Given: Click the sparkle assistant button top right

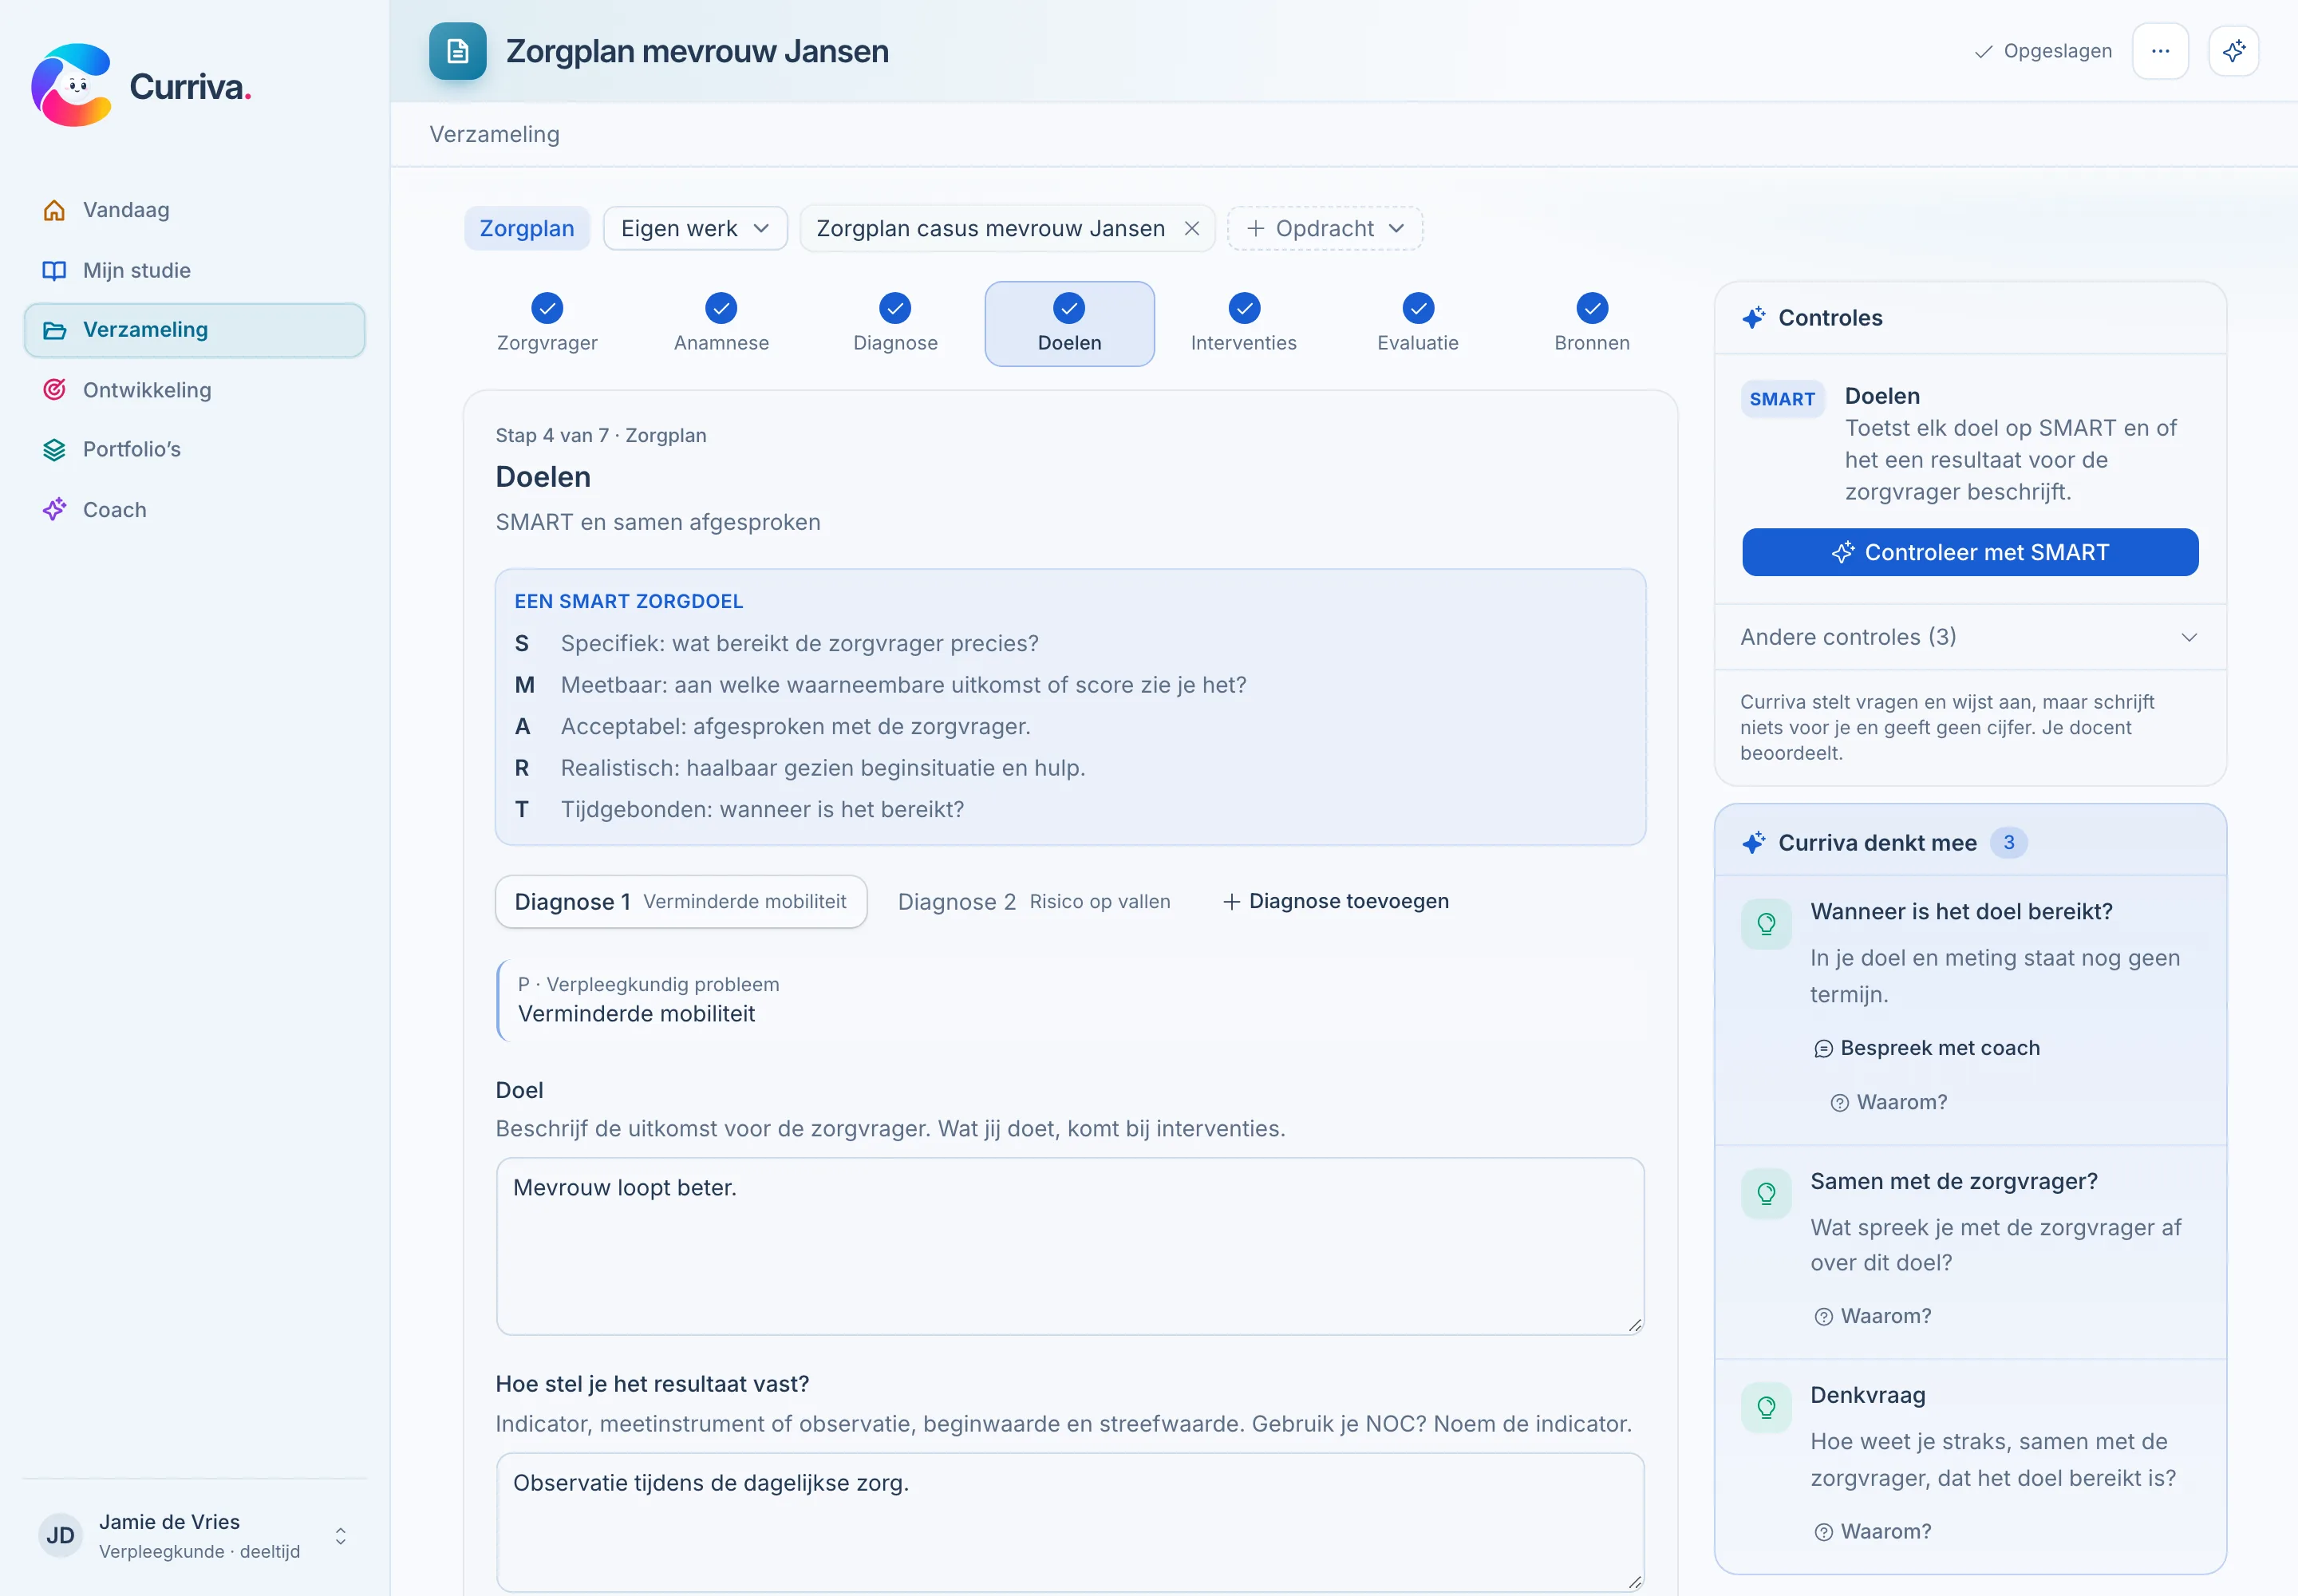Looking at the screenshot, I should [2234, 51].
